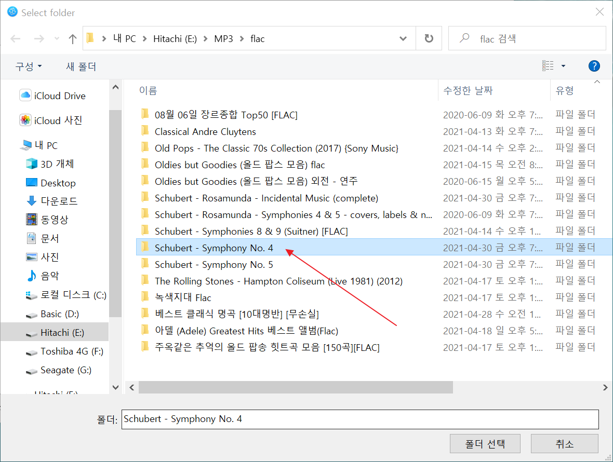This screenshot has width=613, height=462.
Task: Refresh the flac folder view
Action: click(x=429, y=38)
